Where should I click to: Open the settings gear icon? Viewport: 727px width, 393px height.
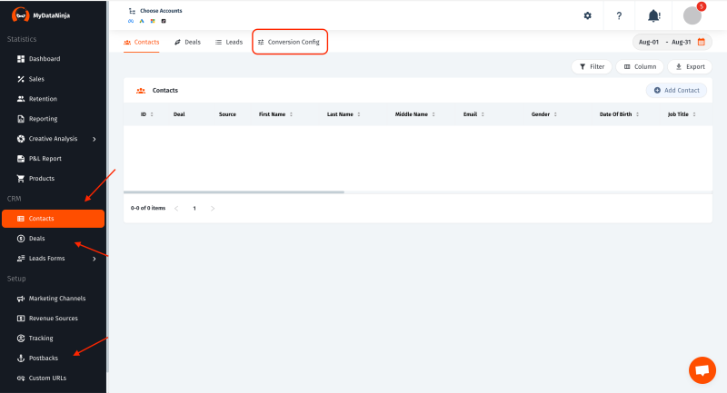click(587, 15)
